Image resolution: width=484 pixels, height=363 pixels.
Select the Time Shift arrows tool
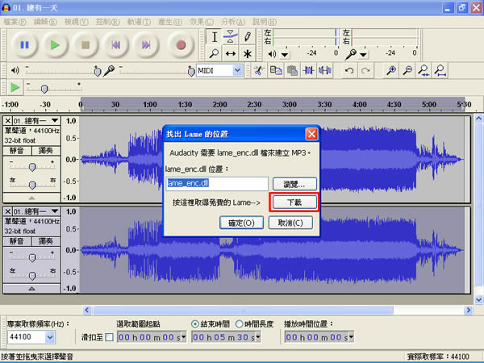point(230,53)
